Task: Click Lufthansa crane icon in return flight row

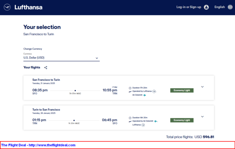Action: pyautogui.click(x=143, y=125)
